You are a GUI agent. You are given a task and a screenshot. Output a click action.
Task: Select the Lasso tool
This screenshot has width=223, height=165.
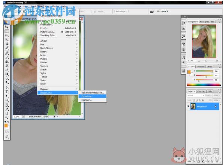coord(7,35)
